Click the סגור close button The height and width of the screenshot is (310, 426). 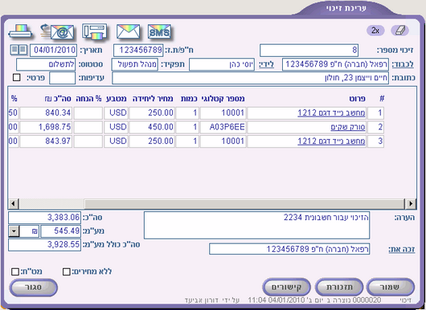tap(34, 288)
